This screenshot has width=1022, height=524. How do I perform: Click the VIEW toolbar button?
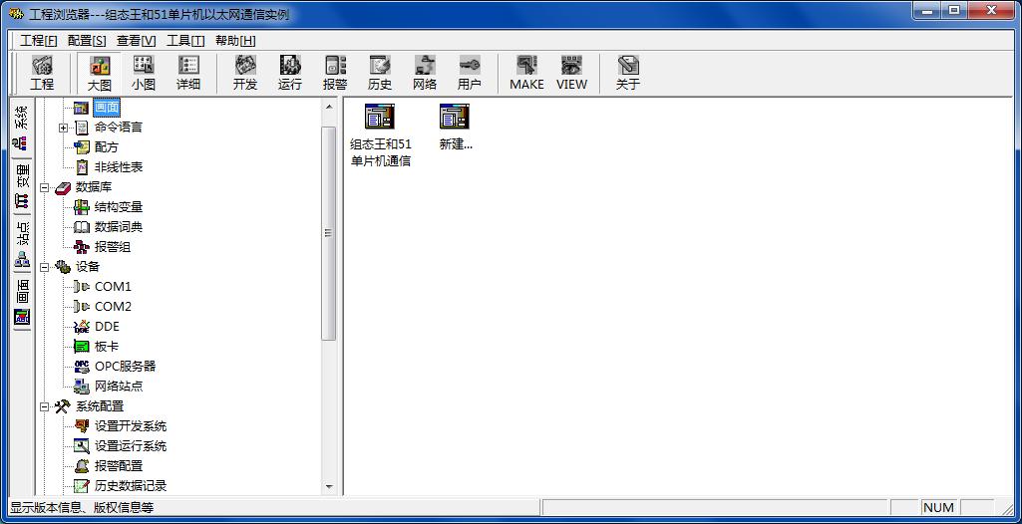tap(571, 73)
